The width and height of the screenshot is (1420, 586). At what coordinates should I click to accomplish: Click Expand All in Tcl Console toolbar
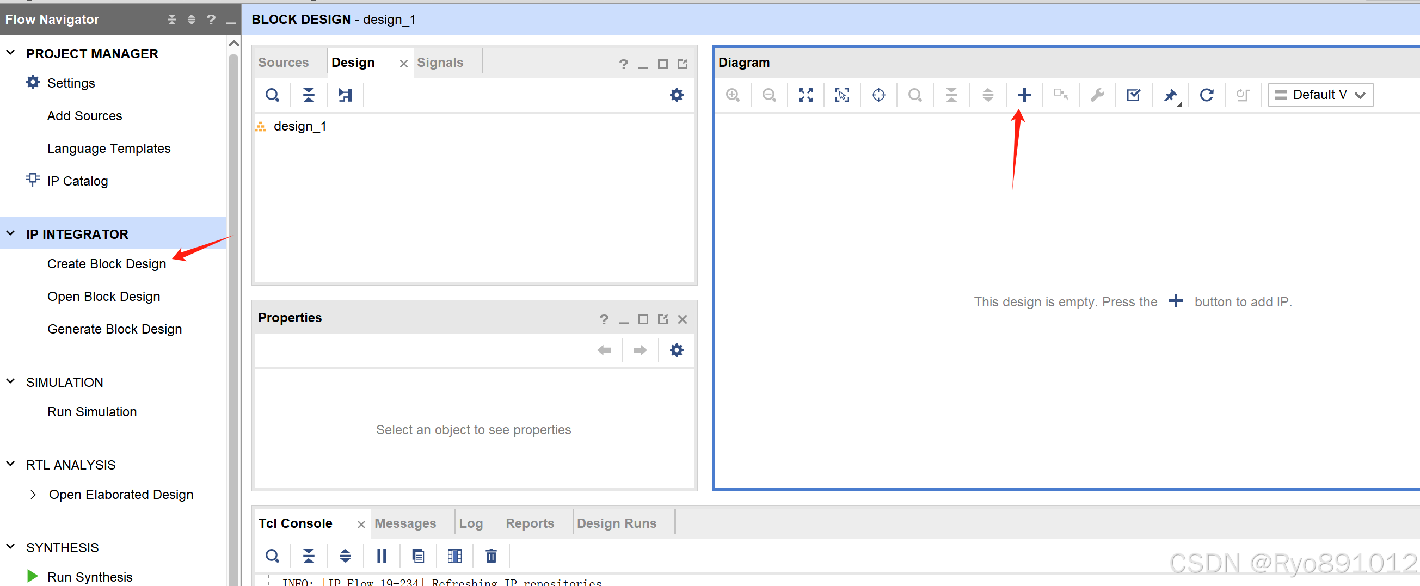tap(345, 556)
